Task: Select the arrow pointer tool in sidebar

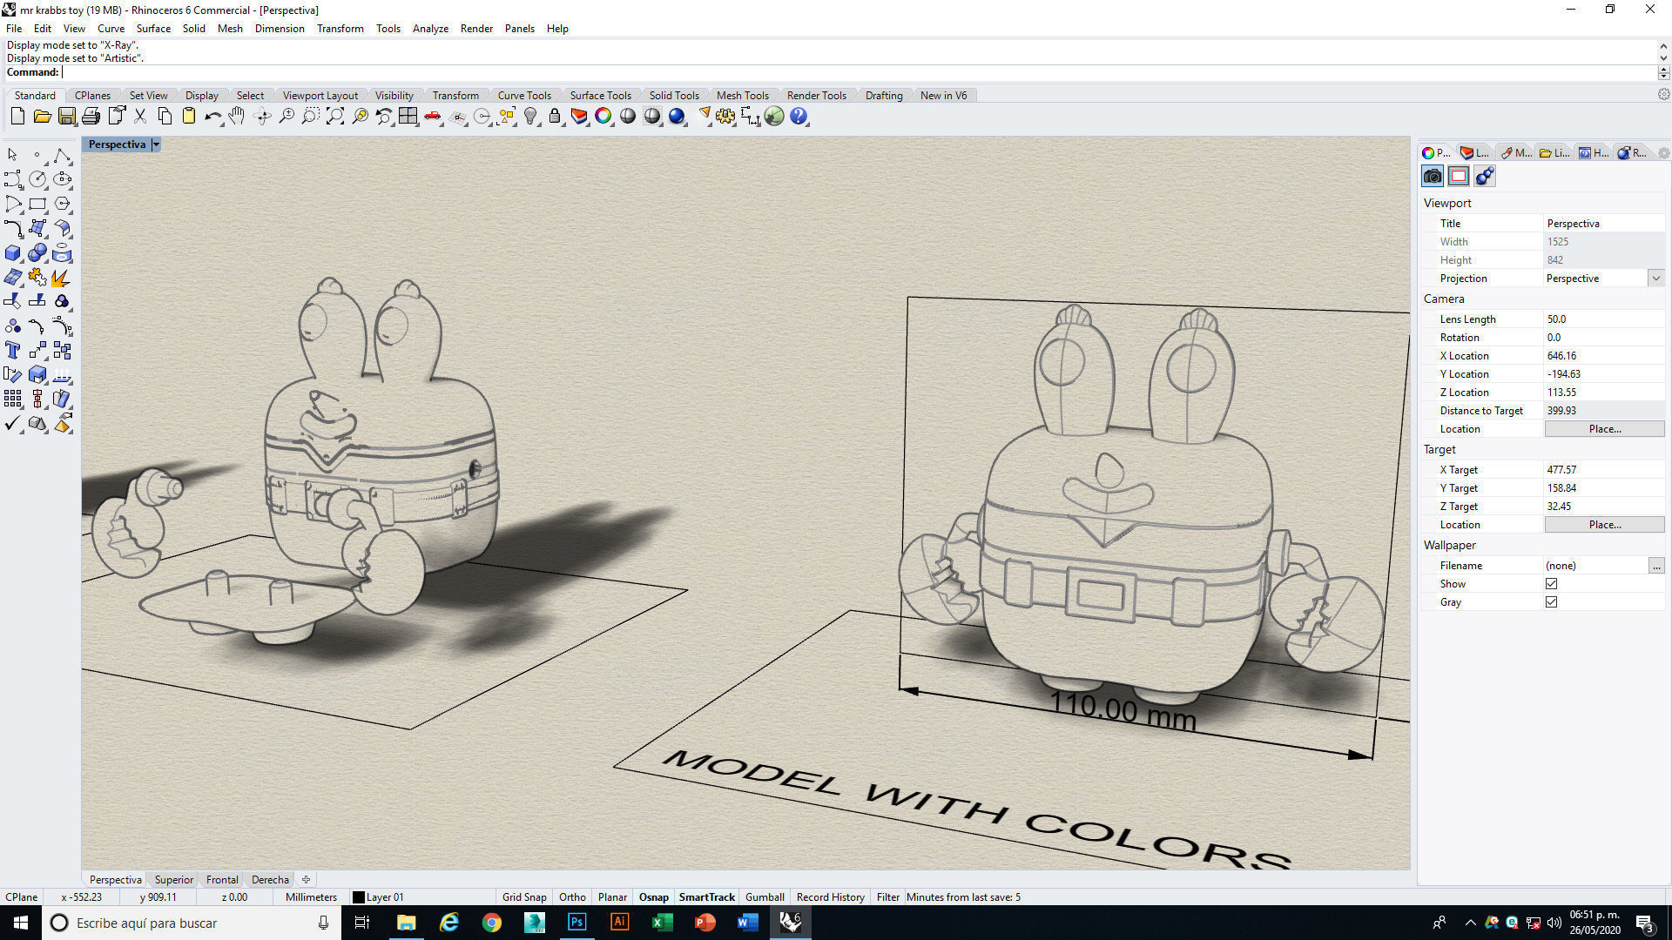Action: pos(12,155)
